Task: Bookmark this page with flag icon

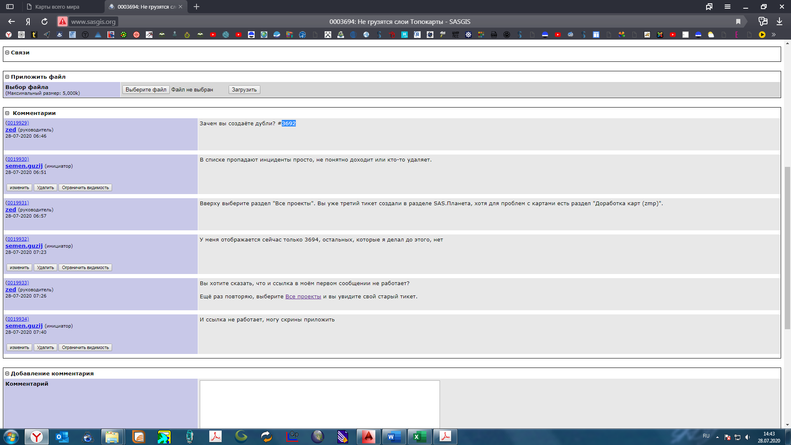Action: tap(738, 21)
